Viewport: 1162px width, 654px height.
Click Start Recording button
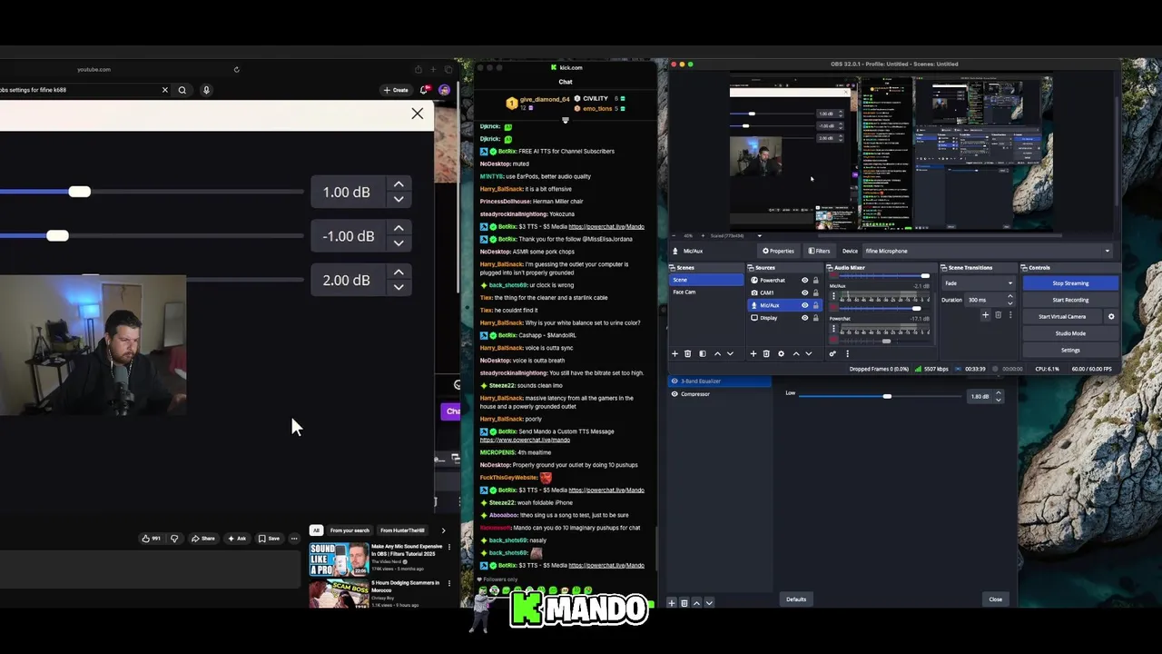[1070, 300]
